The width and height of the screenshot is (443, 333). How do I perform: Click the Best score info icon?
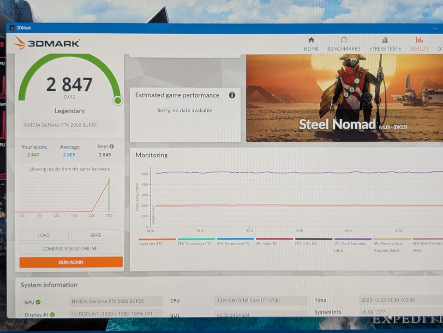[112, 146]
